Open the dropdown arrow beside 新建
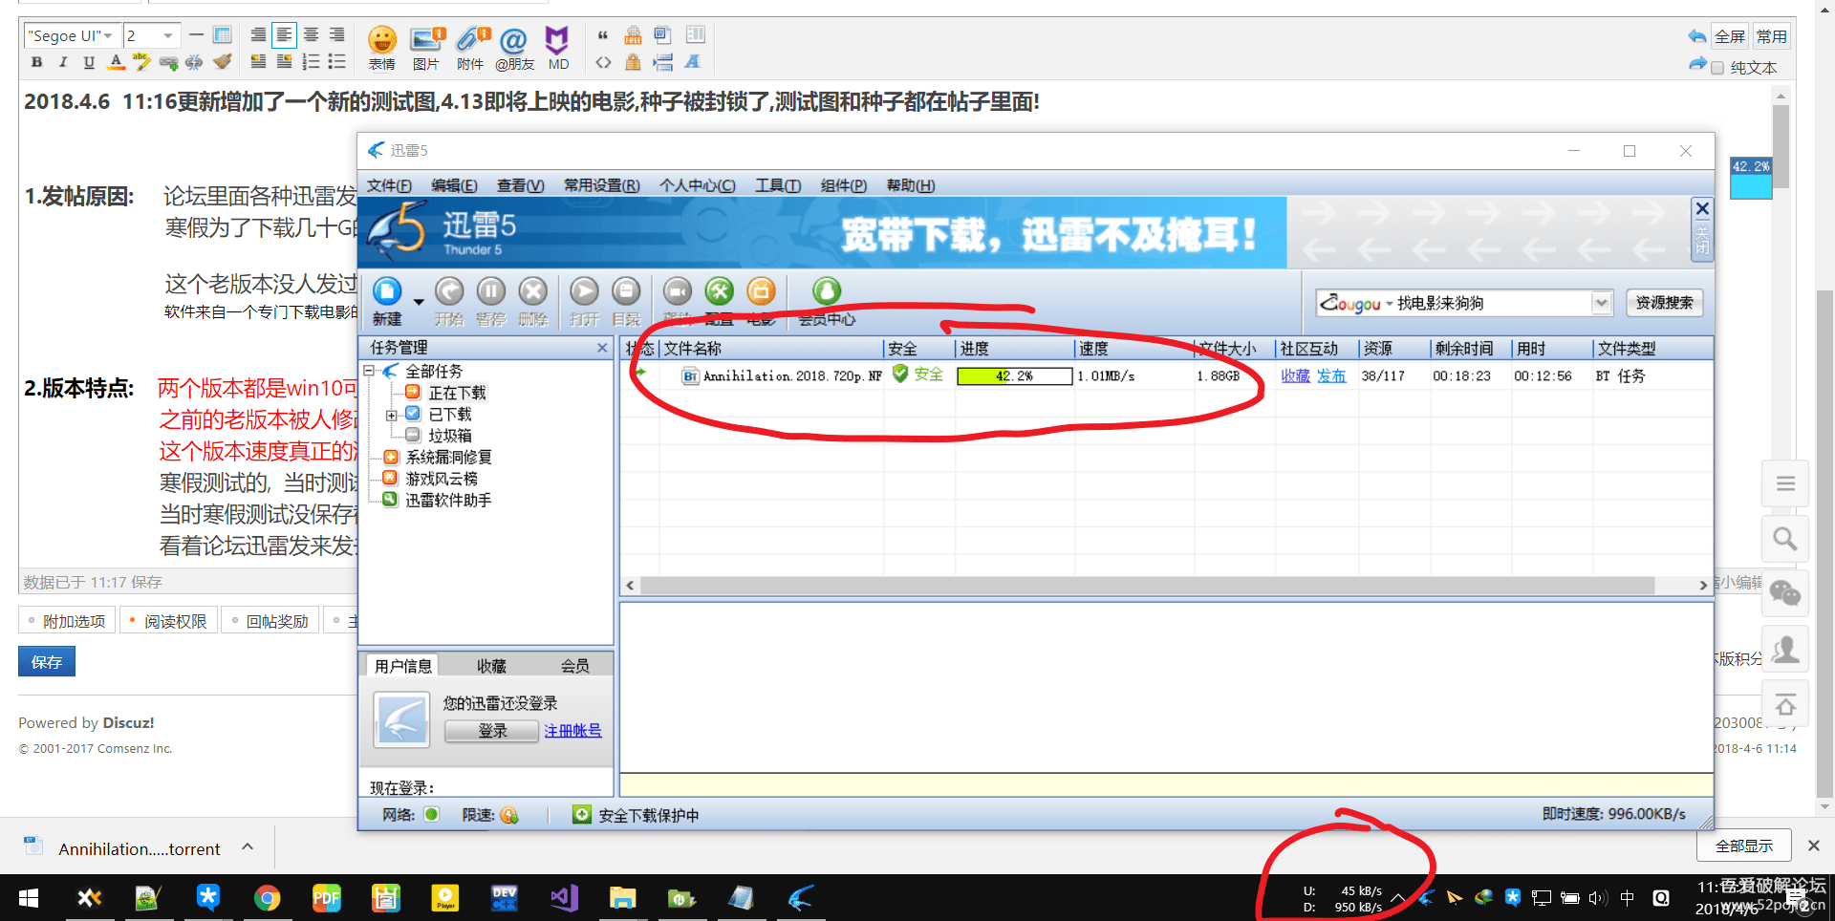Screen dimensions: 1835x921 pyautogui.click(x=419, y=303)
